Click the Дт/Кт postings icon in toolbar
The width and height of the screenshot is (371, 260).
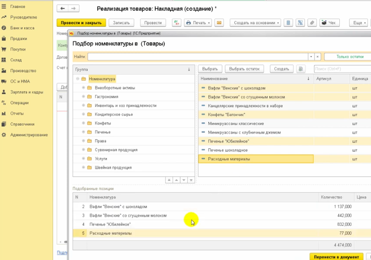[177, 23]
